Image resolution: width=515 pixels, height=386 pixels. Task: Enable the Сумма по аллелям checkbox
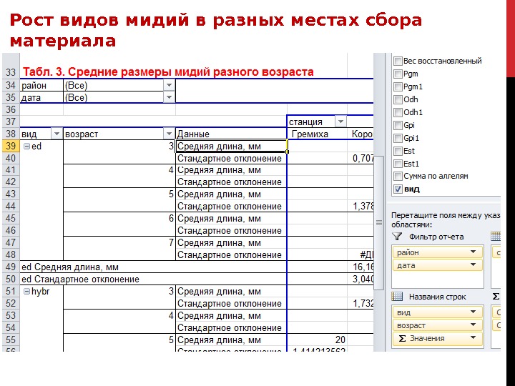(398, 177)
